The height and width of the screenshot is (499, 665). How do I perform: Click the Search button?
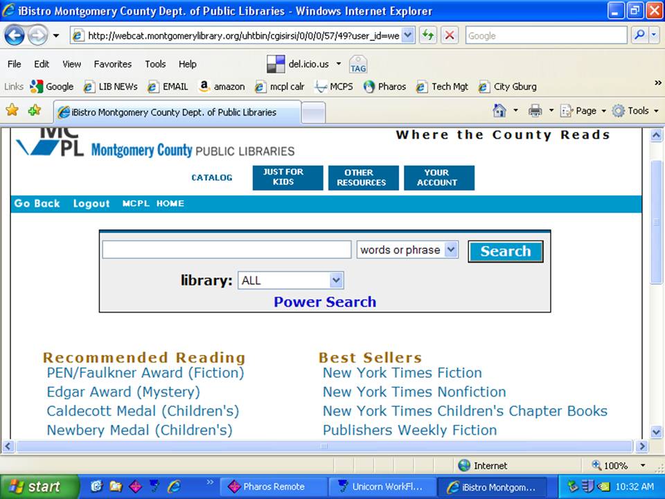(x=506, y=251)
